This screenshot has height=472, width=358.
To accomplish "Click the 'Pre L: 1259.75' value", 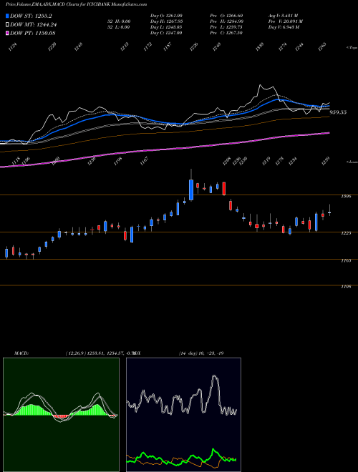I will 226,27.
